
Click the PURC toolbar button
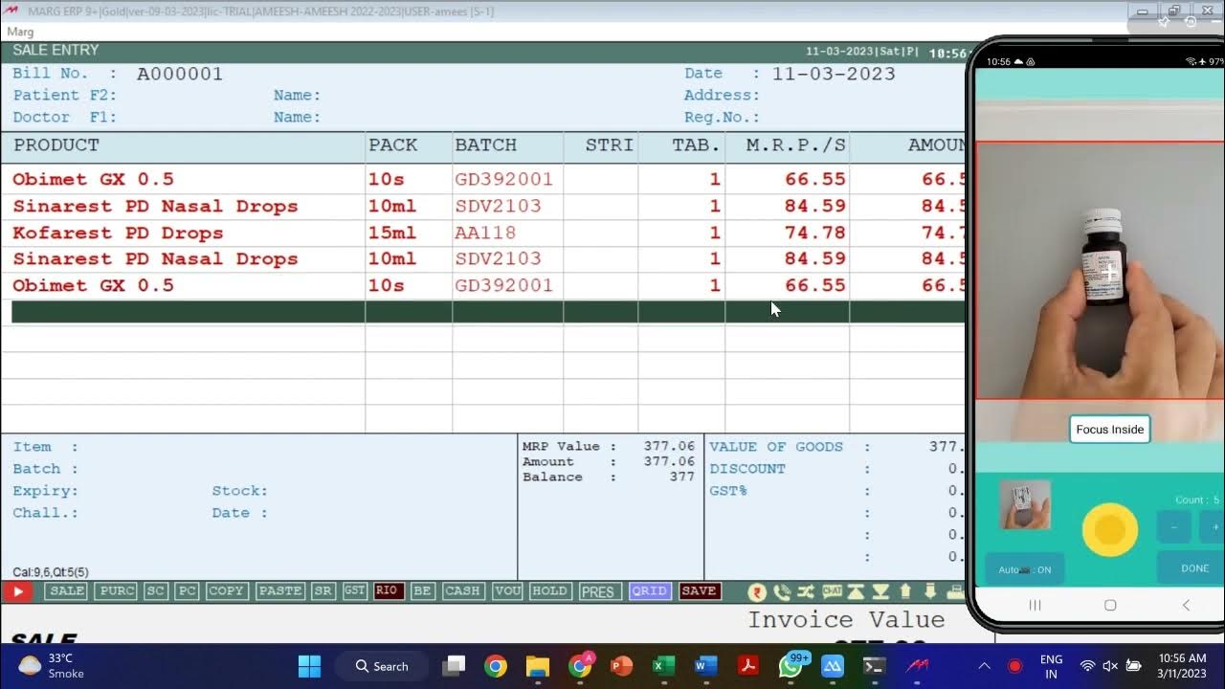tap(117, 591)
